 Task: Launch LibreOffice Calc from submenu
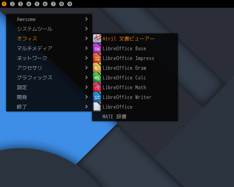135,78
